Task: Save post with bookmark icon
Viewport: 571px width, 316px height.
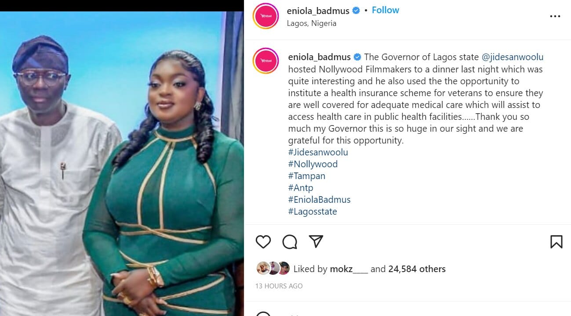Action: pos(556,242)
